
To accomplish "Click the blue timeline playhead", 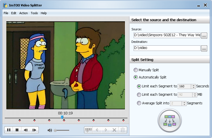I will [x=62, y=117].
